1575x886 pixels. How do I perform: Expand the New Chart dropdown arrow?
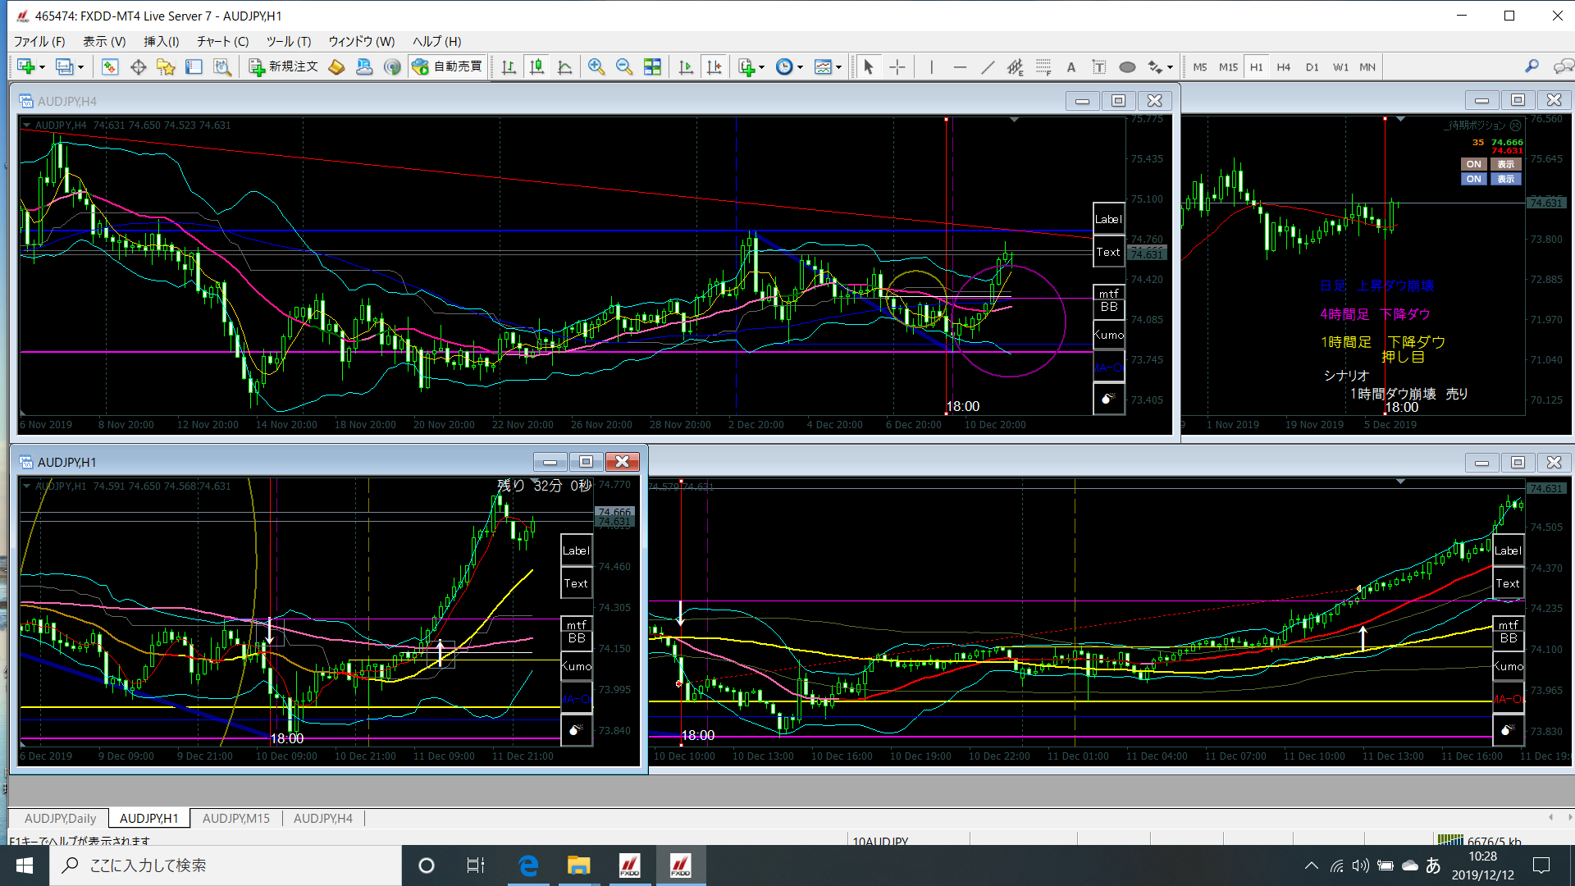[x=42, y=67]
